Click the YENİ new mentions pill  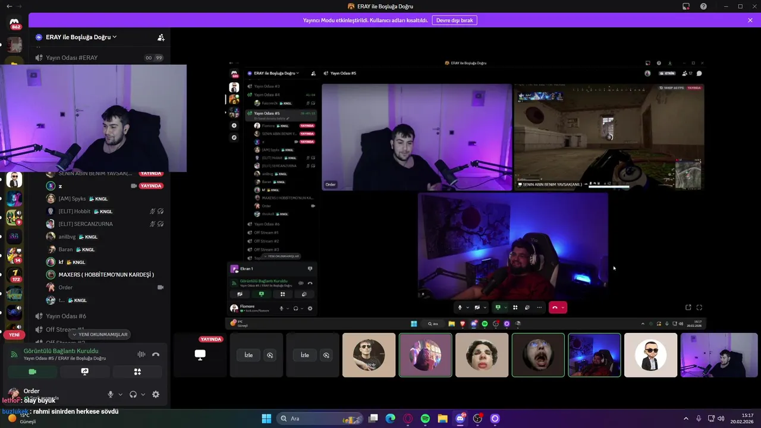point(14,335)
